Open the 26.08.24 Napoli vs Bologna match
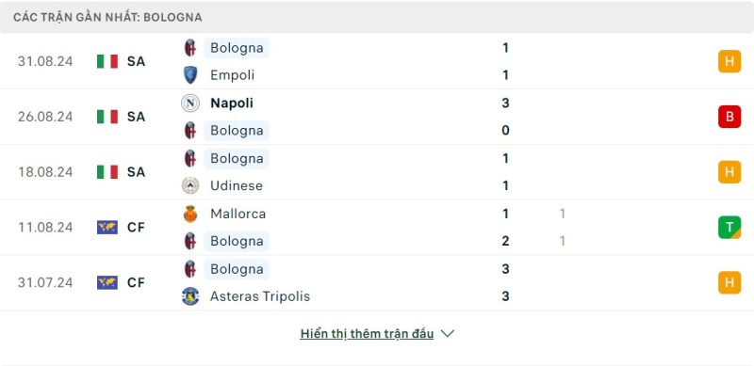 [377, 117]
